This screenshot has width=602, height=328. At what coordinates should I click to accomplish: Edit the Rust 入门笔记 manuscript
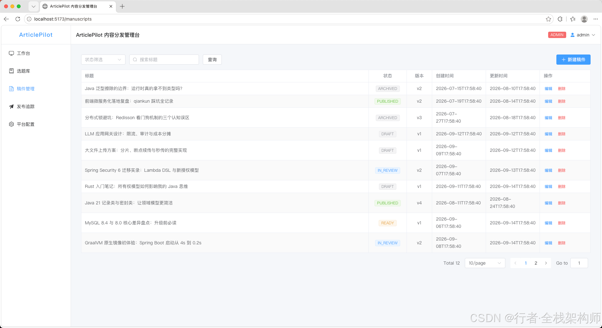click(x=548, y=187)
